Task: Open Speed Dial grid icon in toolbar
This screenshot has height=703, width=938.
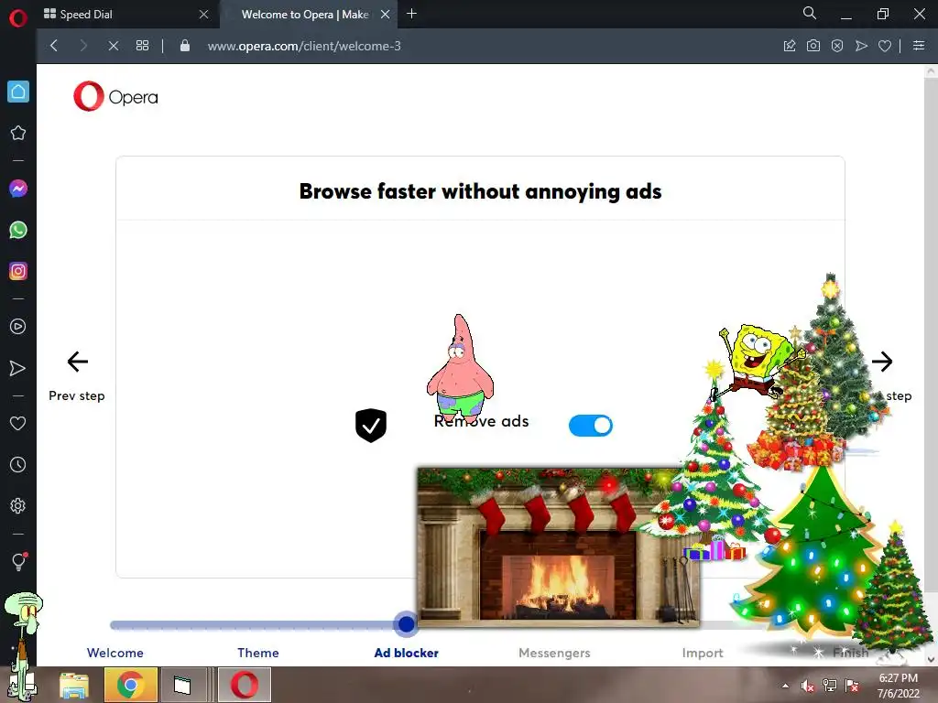Action: click(142, 46)
